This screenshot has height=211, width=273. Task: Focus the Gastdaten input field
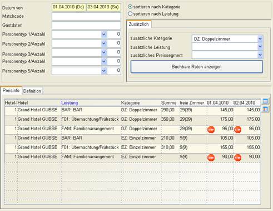86,25
